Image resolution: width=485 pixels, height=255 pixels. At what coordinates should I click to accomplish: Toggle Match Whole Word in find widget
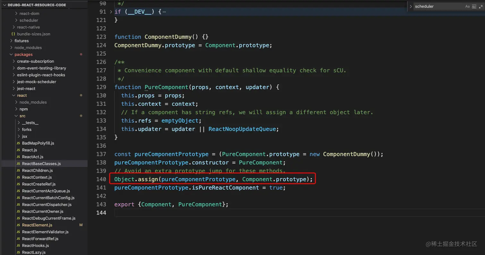[474, 6]
